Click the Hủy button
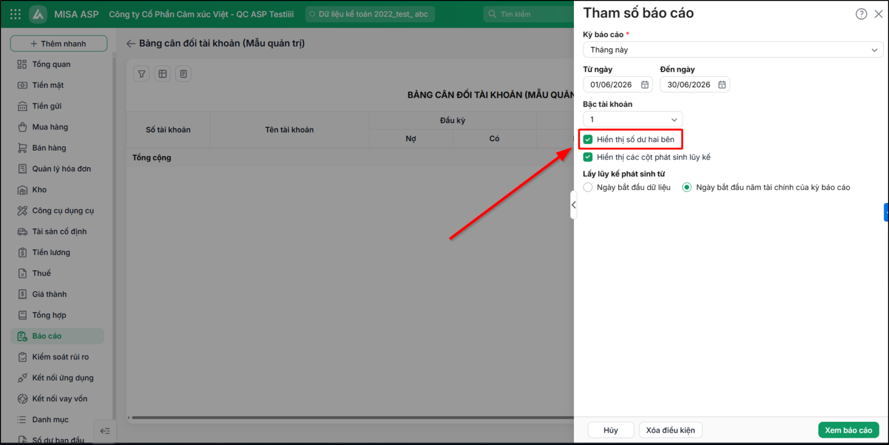This screenshot has height=445, width=889. pos(611,430)
